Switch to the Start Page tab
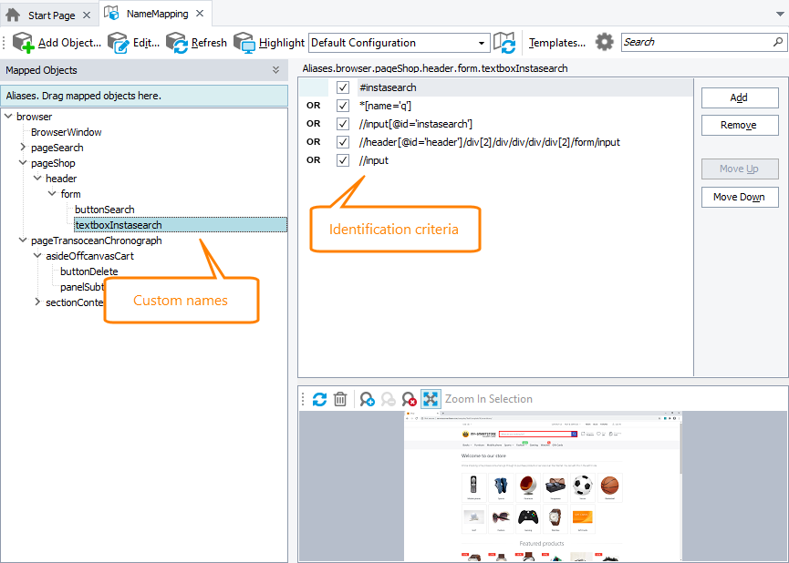The width and height of the screenshot is (789, 563). point(49,14)
